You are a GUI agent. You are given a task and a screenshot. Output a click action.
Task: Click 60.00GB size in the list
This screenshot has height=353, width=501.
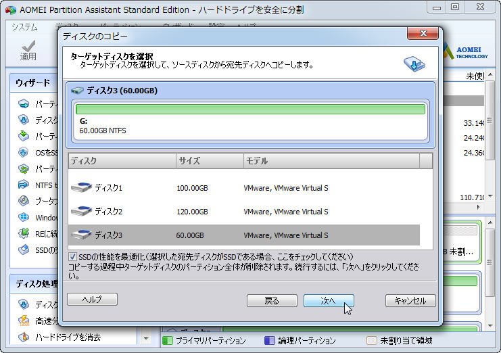coord(190,235)
